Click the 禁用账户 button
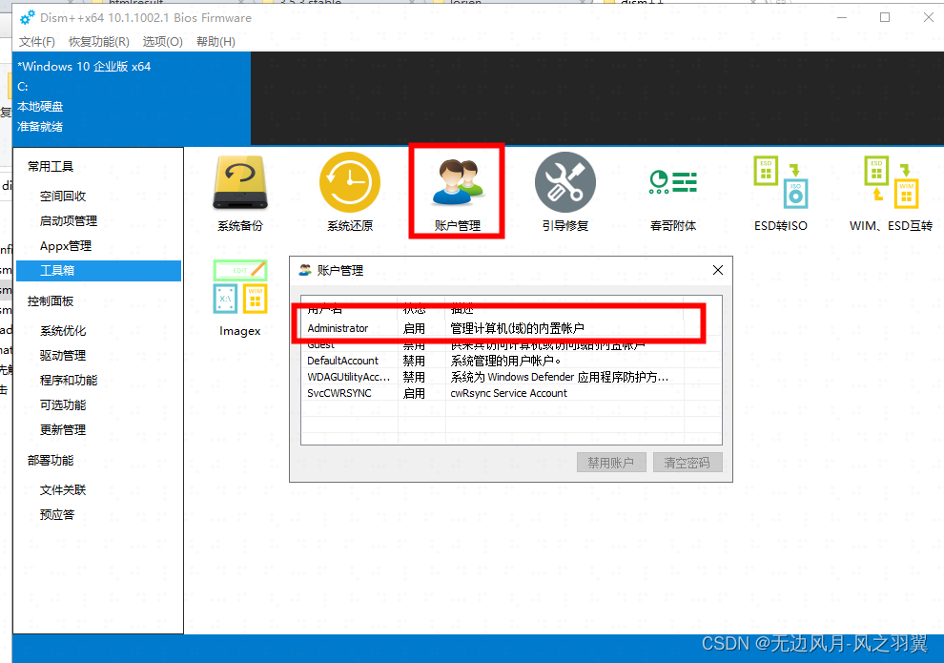 611,463
